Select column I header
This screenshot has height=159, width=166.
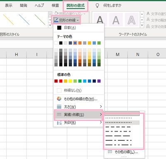pyautogui.click(x=37, y=55)
